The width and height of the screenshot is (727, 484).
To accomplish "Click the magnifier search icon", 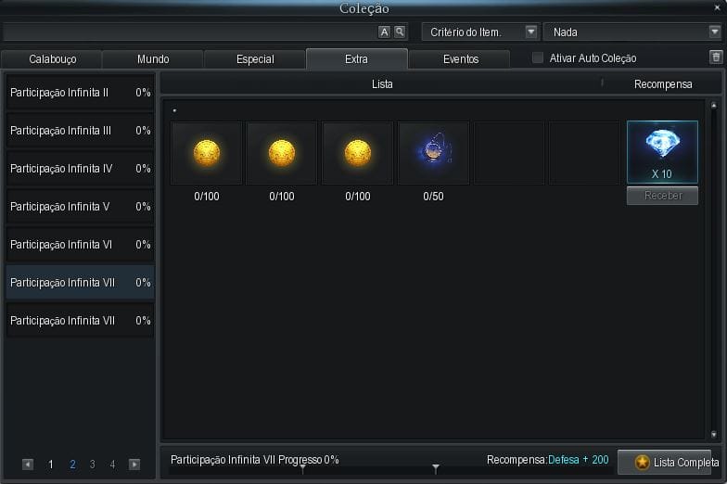I will (400, 32).
